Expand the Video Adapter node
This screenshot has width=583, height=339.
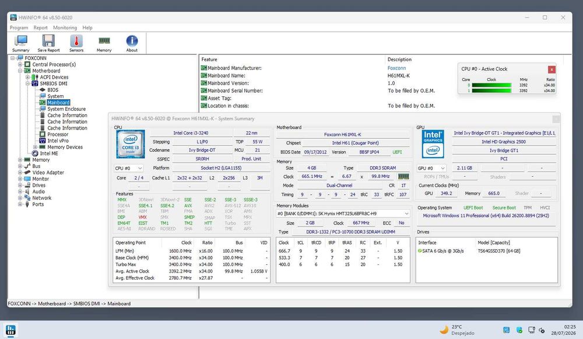[x=20, y=172]
